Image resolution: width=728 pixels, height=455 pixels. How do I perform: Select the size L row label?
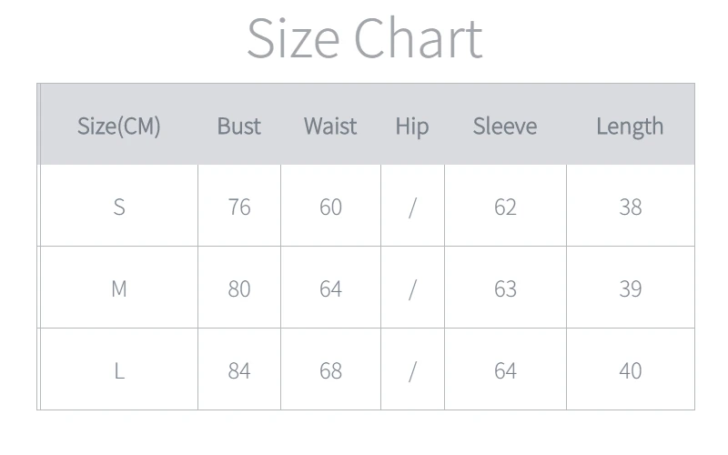(118, 370)
